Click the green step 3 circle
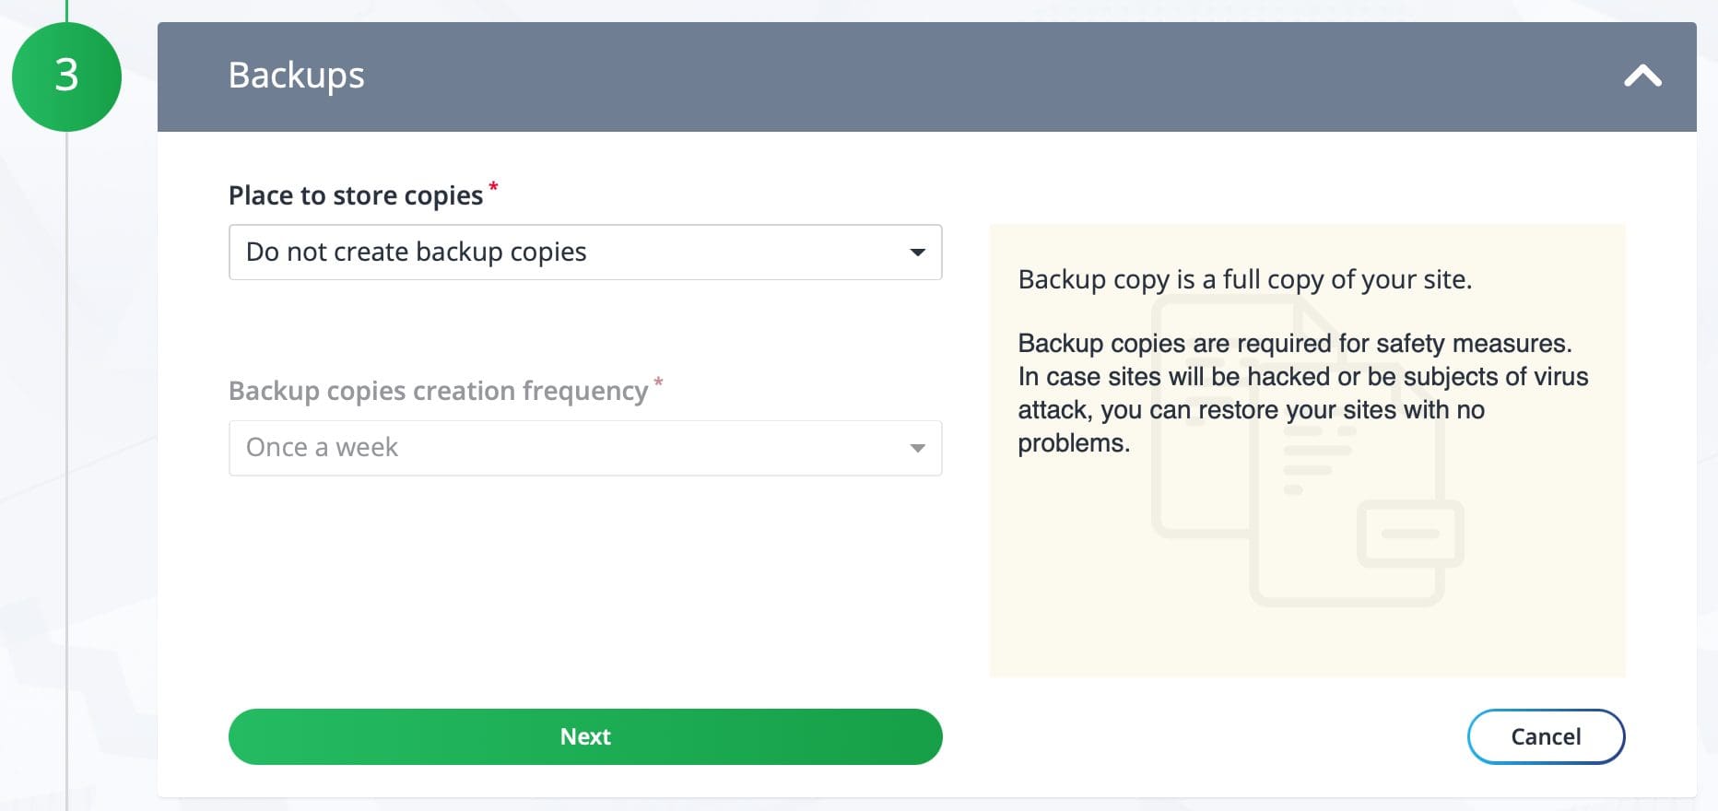Viewport: 1718px width, 811px height. [66, 76]
